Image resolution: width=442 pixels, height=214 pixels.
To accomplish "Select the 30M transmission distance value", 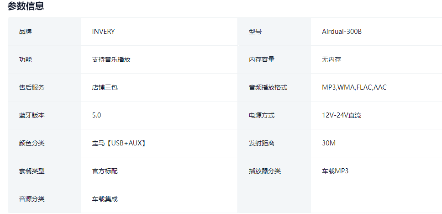I will [329, 143].
